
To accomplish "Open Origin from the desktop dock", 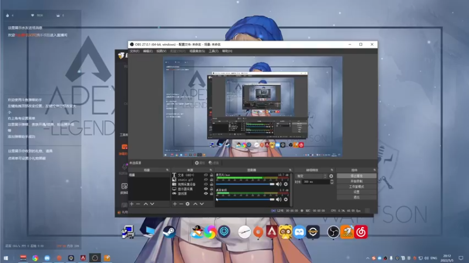I will (258, 231).
